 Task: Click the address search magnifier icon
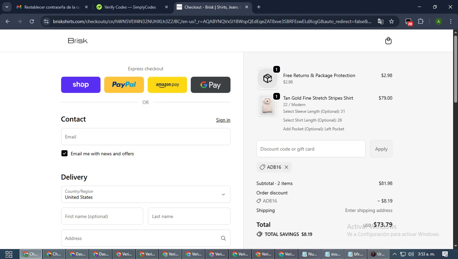(x=223, y=238)
